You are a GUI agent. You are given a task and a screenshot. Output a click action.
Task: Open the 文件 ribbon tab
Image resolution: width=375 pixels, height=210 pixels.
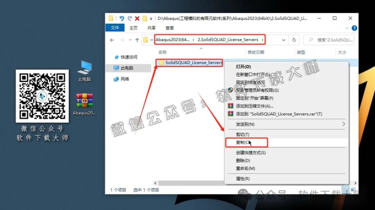pos(115,28)
